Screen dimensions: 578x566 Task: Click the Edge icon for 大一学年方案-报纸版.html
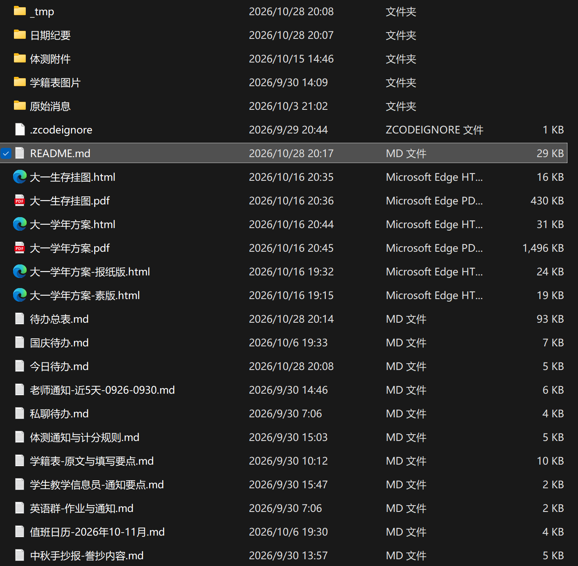tap(20, 271)
